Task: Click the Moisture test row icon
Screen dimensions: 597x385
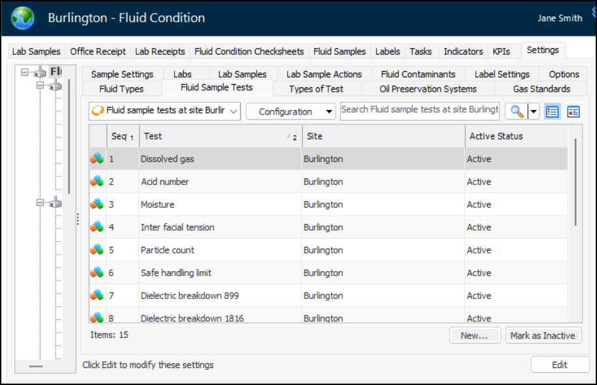Action: coord(97,205)
